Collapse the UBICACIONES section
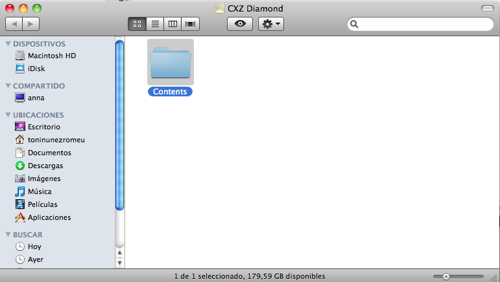The image size is (500, 282). click(x=8, y=114)
